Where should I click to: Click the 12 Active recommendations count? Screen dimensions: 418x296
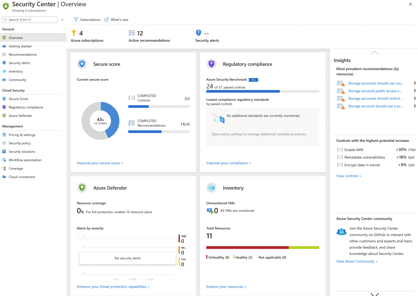[140, 33]
